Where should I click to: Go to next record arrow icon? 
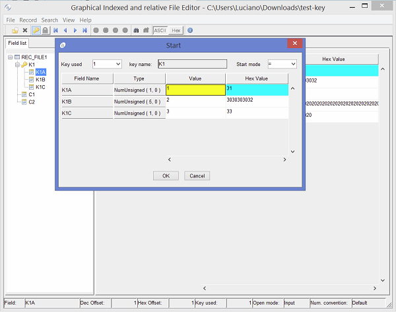tap(75, 30)
